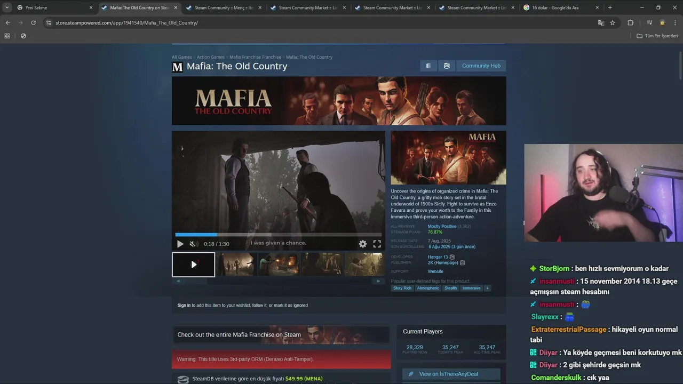Open last update date 6 Ağu 2025 link

[x=451, y=247]
